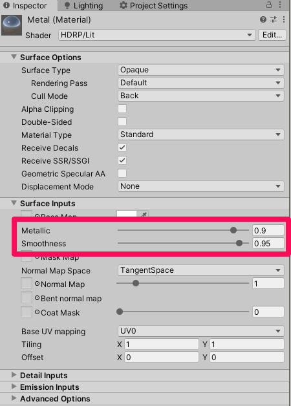Disable the Receive Decals checkbox
This screenshot has height=406, width=291.
122,147
